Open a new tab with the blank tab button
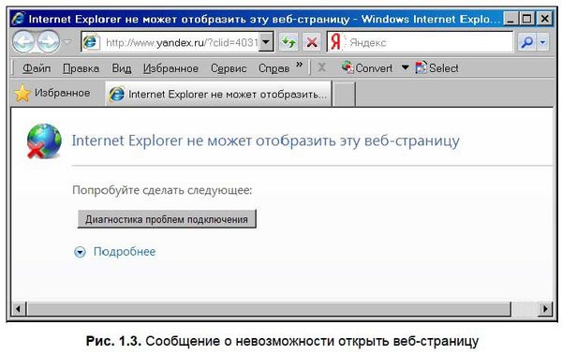 [x=345, y=95]
